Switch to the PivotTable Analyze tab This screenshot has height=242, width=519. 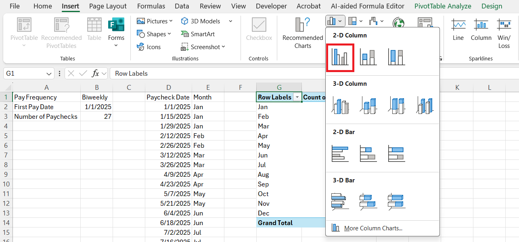(x=443, y=6)
